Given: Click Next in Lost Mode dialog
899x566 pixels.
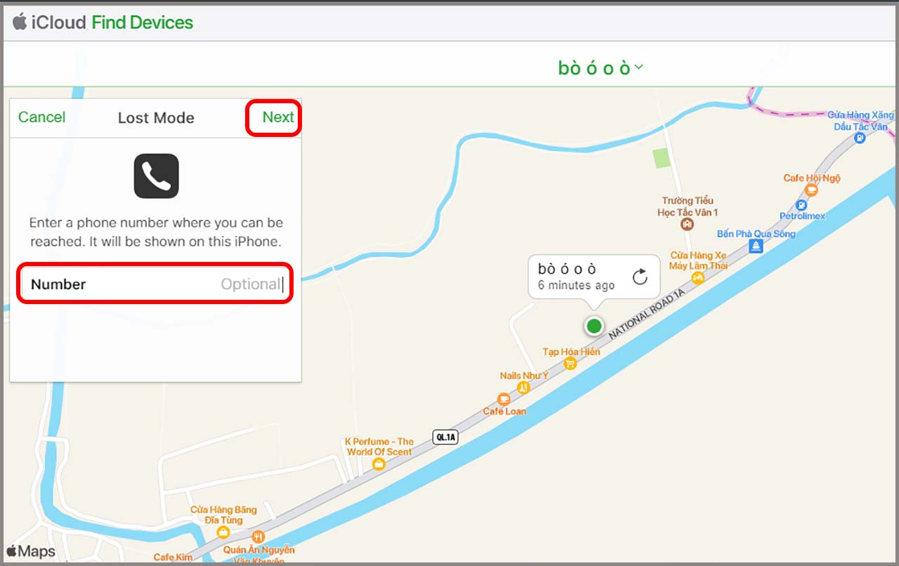Looking at the screenshot, I should [278, 117].
